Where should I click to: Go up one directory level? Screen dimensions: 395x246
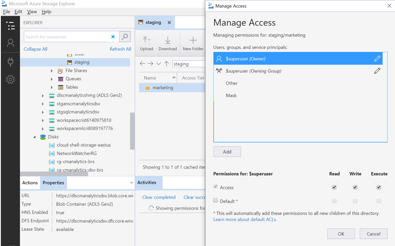[x=166, y=64]
